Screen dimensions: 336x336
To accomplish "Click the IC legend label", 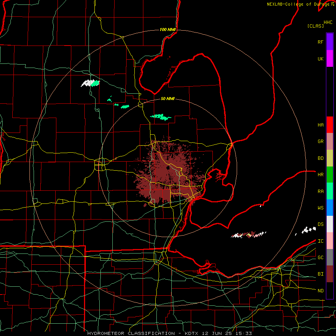I will [320, 241].
